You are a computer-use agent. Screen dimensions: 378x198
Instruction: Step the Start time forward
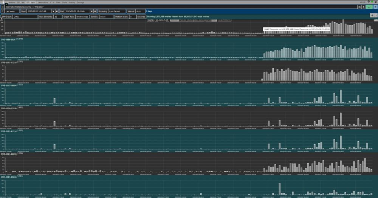click(x=57, y=11)
